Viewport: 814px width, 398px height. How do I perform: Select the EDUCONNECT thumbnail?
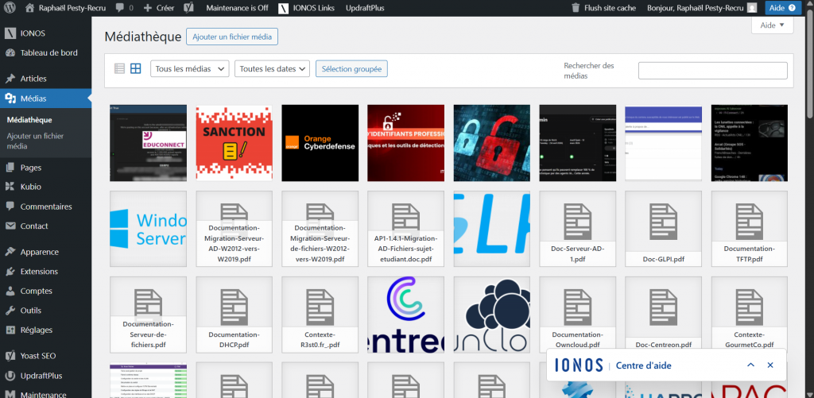(x=148, y=143)
